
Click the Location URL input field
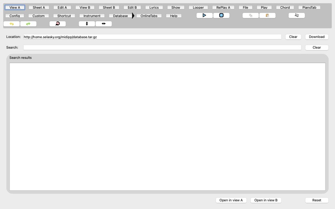pos(152,37)
